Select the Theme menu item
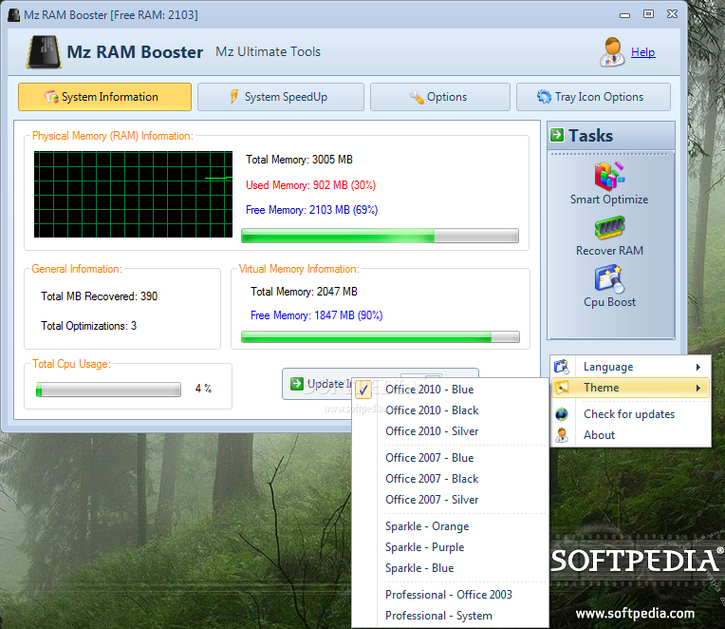Image resolution: width=725 pixels, height=629 pixels. pos(631,388)
